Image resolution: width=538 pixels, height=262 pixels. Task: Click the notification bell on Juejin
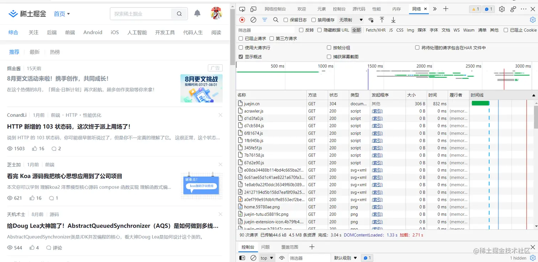(x=197, y=14)
